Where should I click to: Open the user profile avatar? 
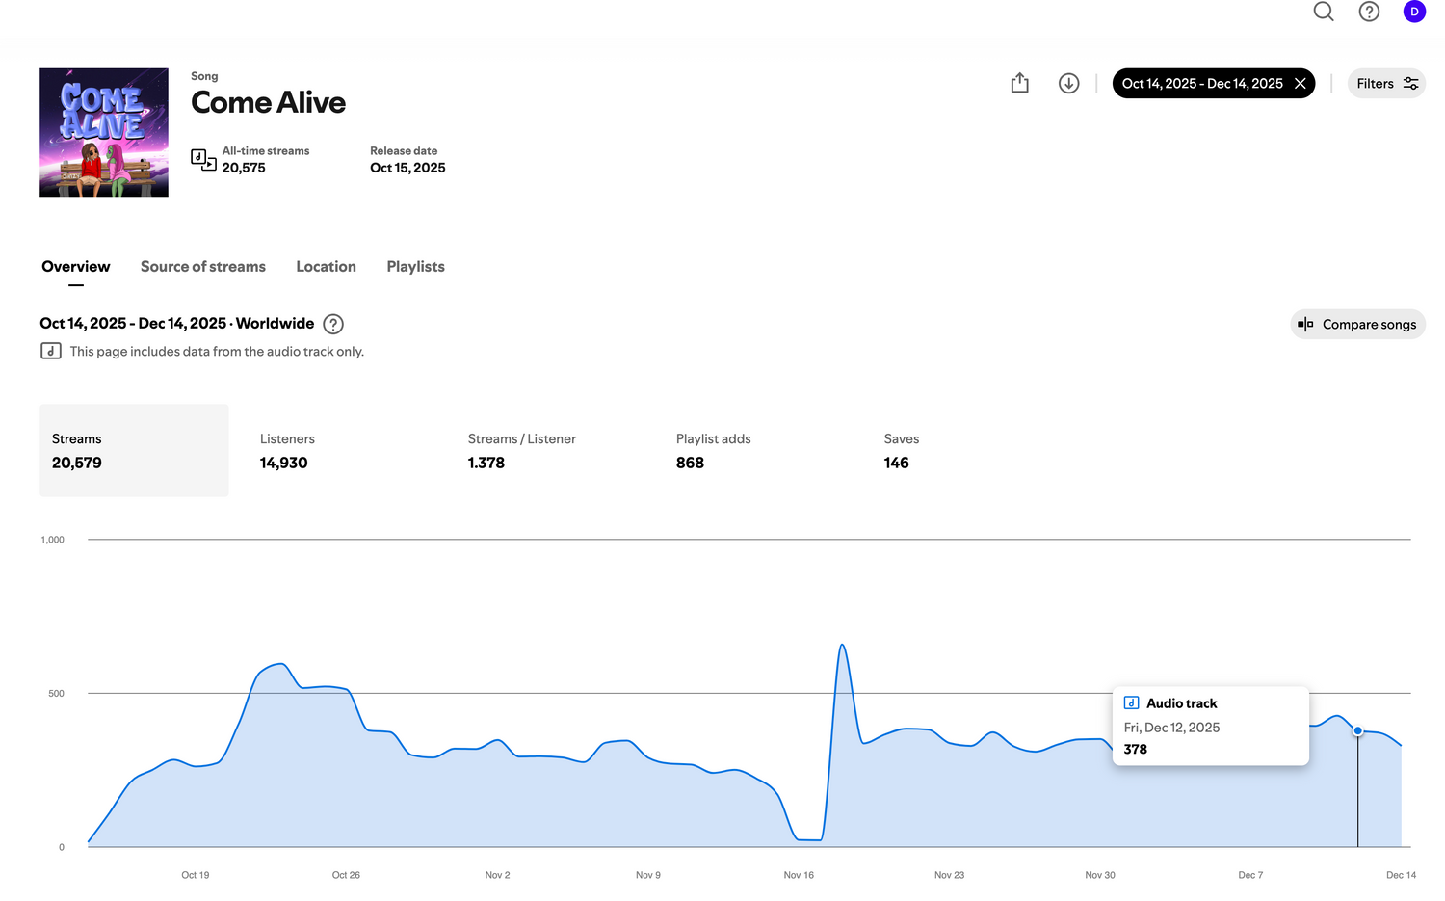click(1414, 12)
